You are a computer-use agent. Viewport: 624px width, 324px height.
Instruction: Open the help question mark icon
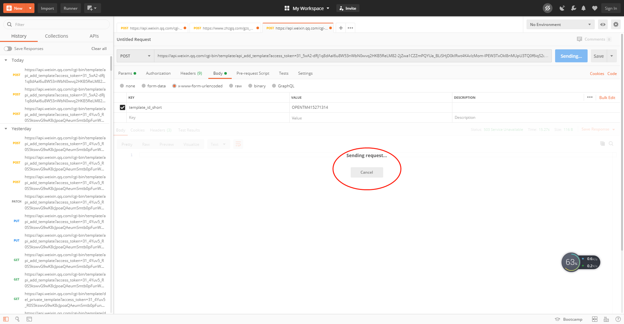coord(618,319)
